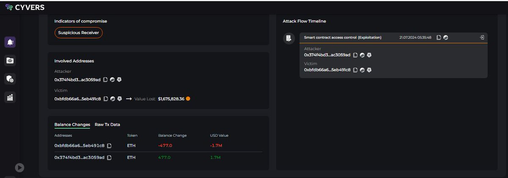508x178 pixels.
Task: Switch to the Balance Changes tab
Action: [72, 124]
